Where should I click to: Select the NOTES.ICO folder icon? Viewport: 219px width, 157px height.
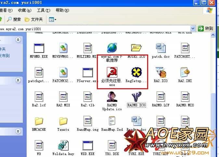(136, 48)
